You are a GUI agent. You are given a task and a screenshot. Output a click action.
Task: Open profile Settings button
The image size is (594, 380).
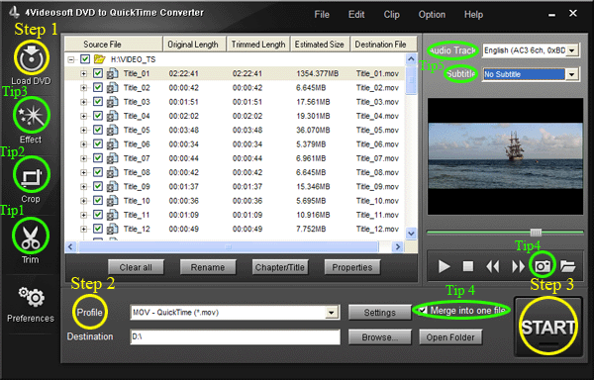point(379,313)
